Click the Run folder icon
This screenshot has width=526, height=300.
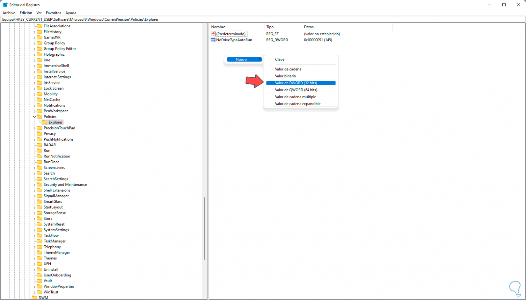click(40, 150)
